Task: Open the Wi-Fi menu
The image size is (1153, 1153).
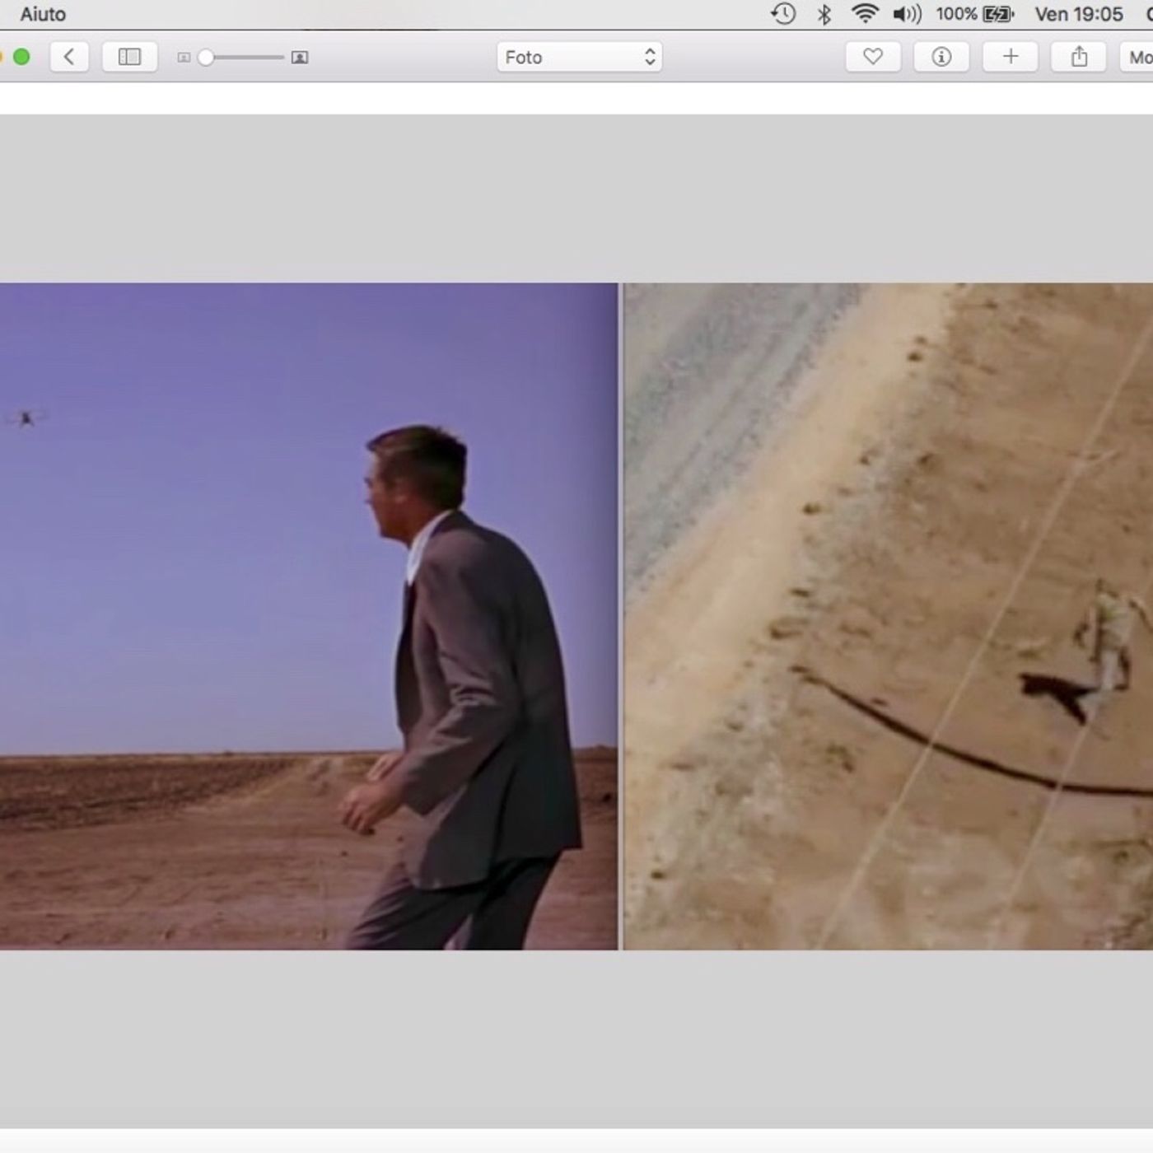Action: 865,14
